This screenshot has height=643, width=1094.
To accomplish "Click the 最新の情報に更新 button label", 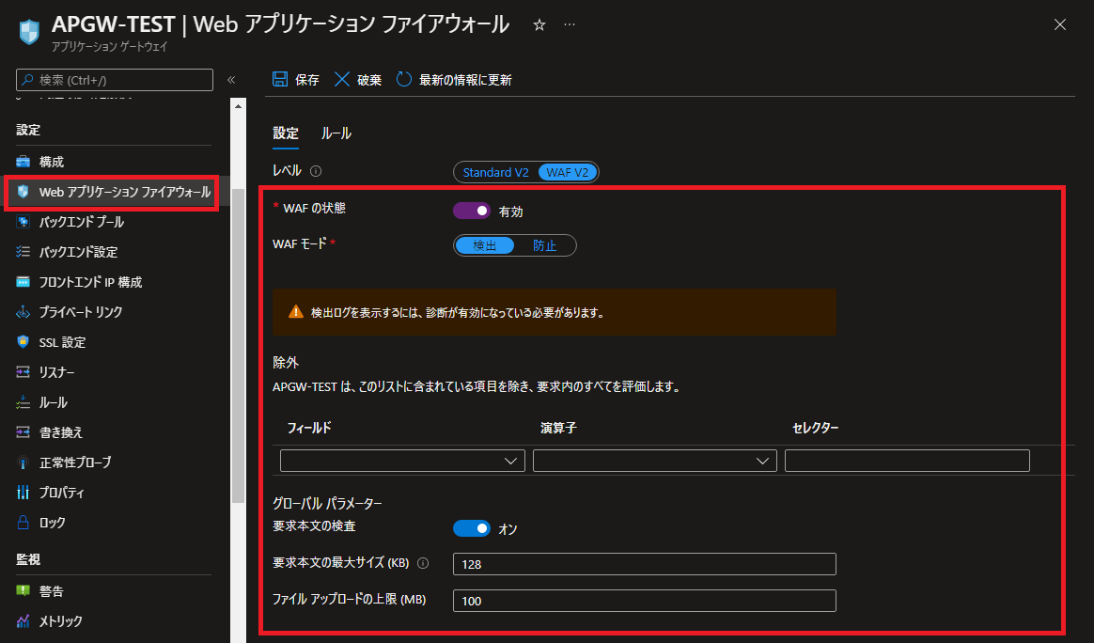I will [465, 80].
